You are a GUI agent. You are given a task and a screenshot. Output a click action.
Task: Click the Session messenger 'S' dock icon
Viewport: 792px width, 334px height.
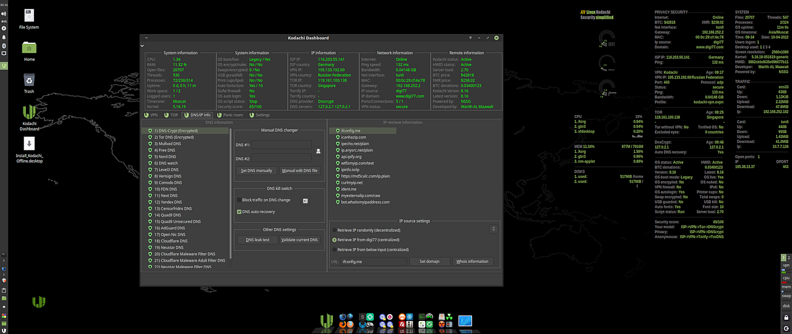[x=363, y=317]
